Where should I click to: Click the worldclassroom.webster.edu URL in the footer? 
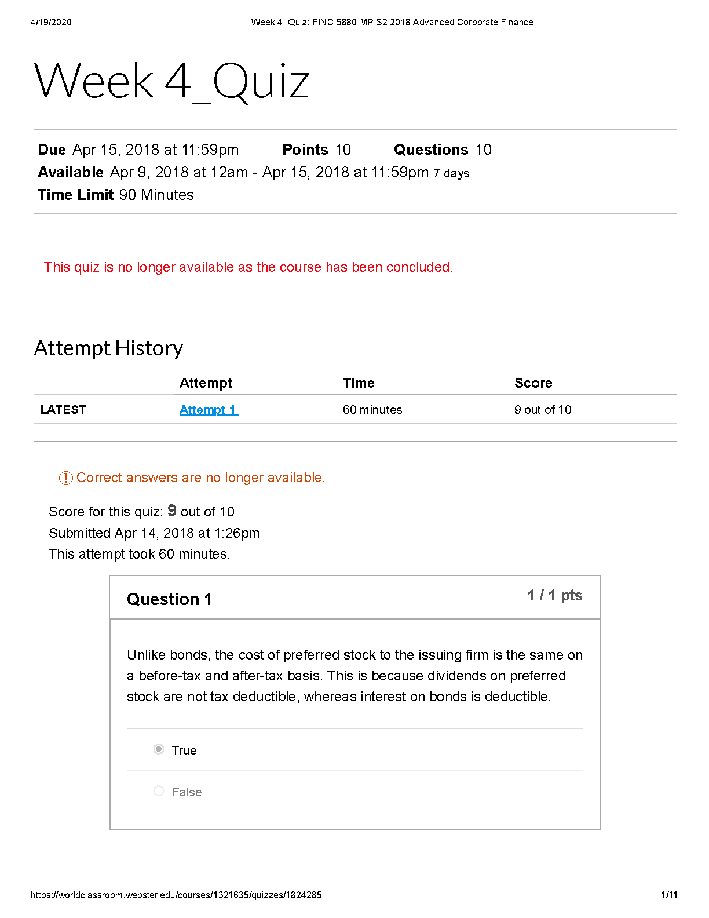click(x=176, y=895)
